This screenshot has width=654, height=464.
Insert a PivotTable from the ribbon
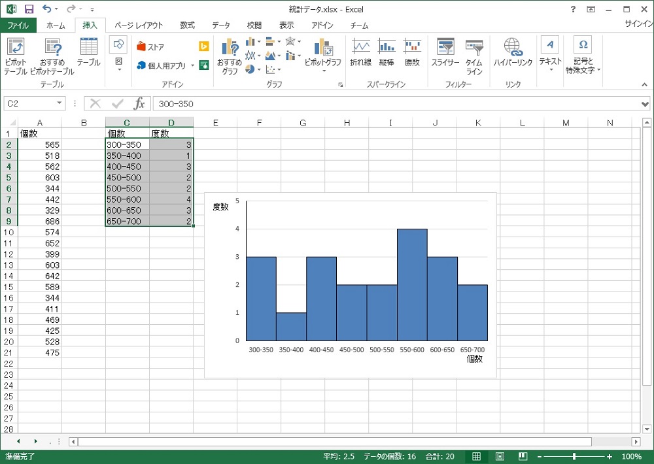click(x=16, y=56)
